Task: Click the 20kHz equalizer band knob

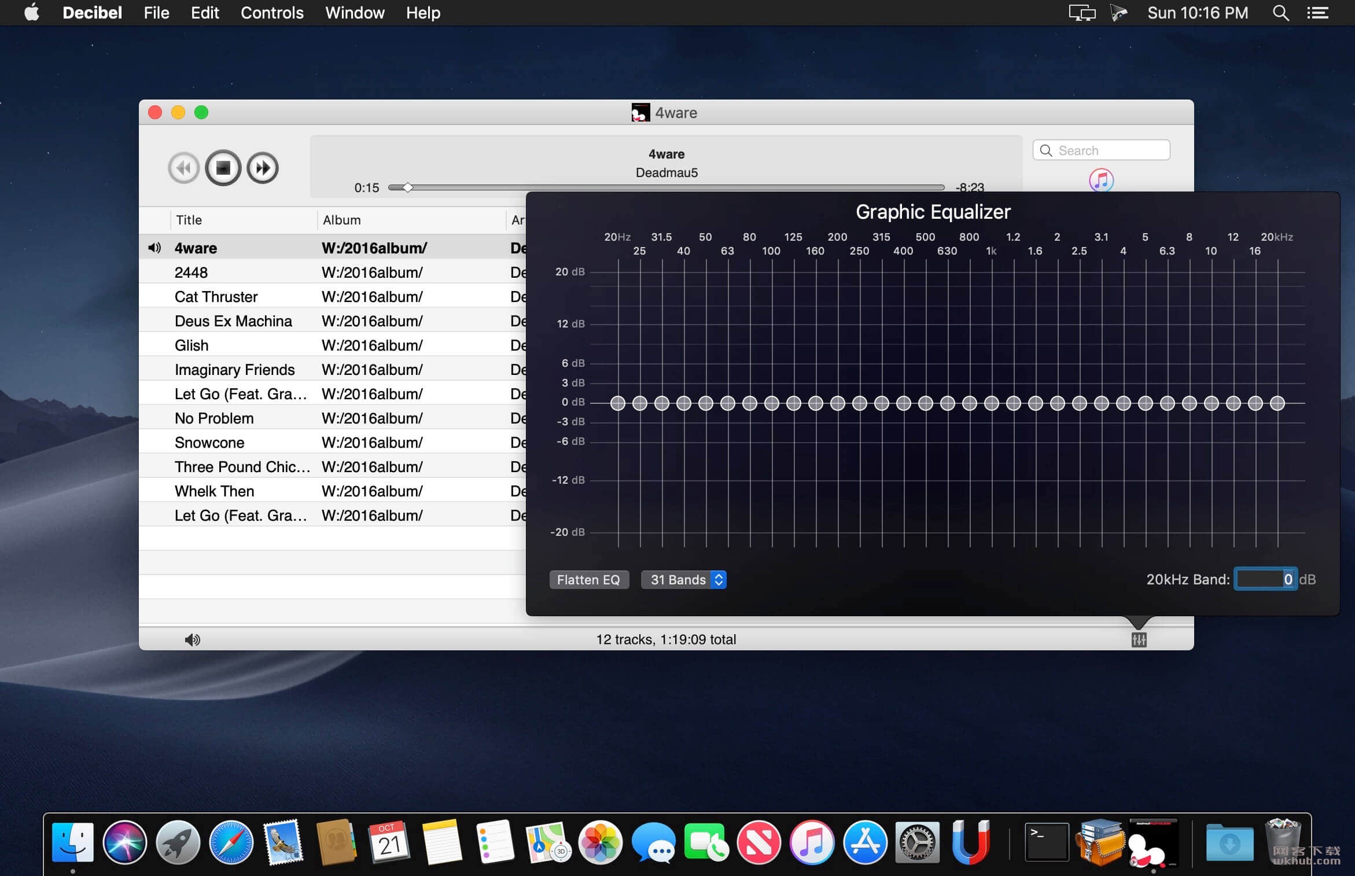Action: (1277, 403)
